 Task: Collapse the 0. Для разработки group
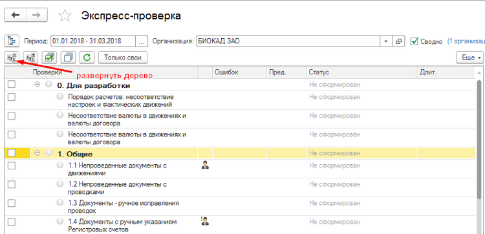tap(38, 84)
